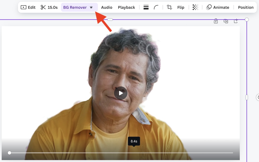Click the crown premium icon
Screen dimensions: 259x162
click(91, 7)
